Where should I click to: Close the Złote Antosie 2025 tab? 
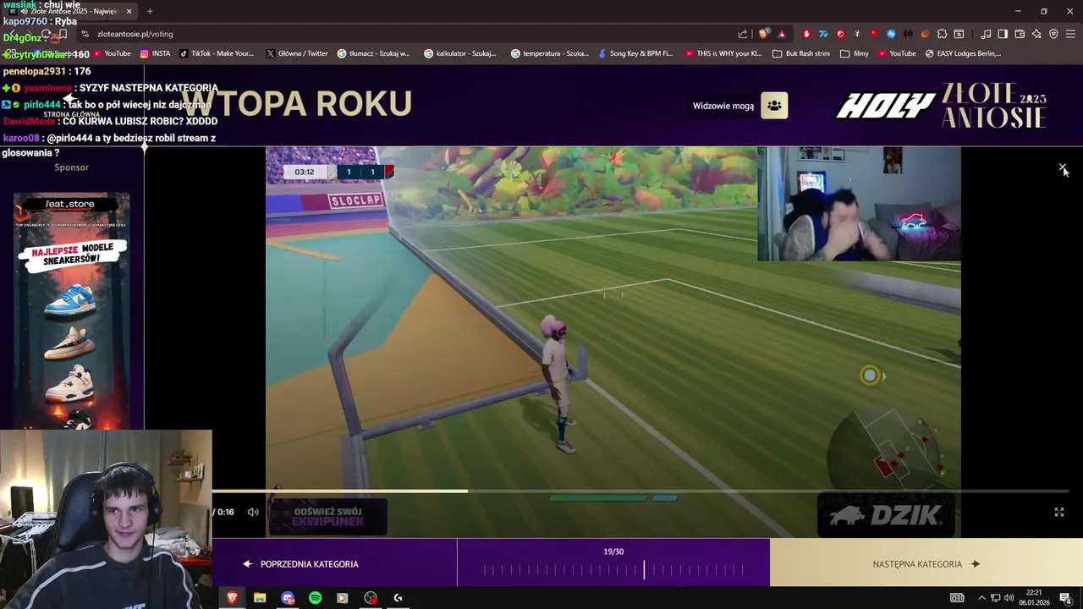click(129, 11)
